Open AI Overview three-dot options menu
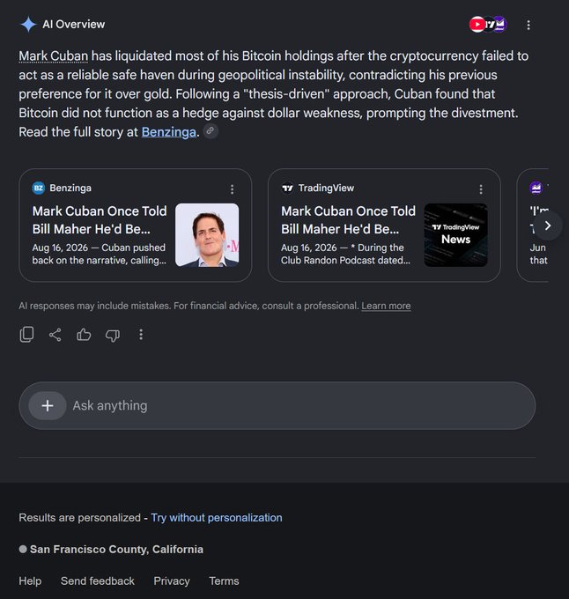This screenshot has height=599, width=569. 528,26
